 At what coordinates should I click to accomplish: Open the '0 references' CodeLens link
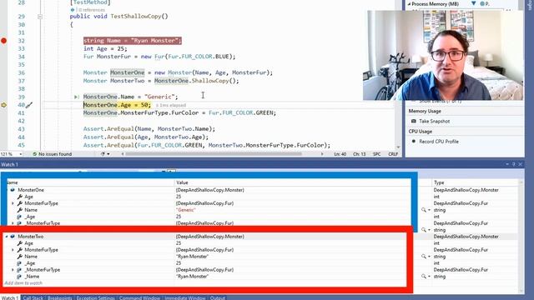[92, 10]
